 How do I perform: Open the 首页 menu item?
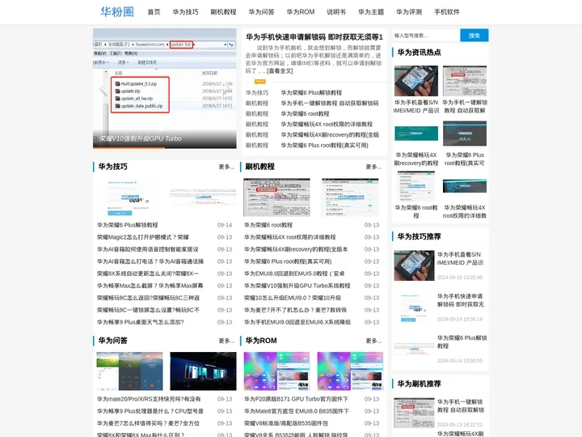point(154,12)
